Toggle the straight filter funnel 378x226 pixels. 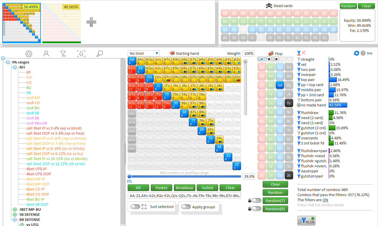299,60
